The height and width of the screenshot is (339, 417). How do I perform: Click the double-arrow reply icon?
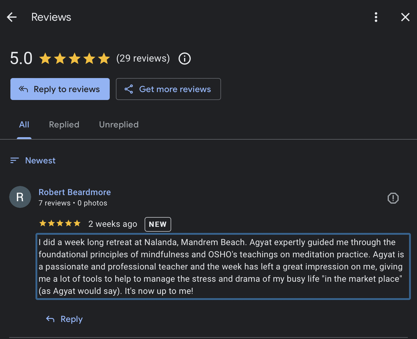click(x=24, y=89)
